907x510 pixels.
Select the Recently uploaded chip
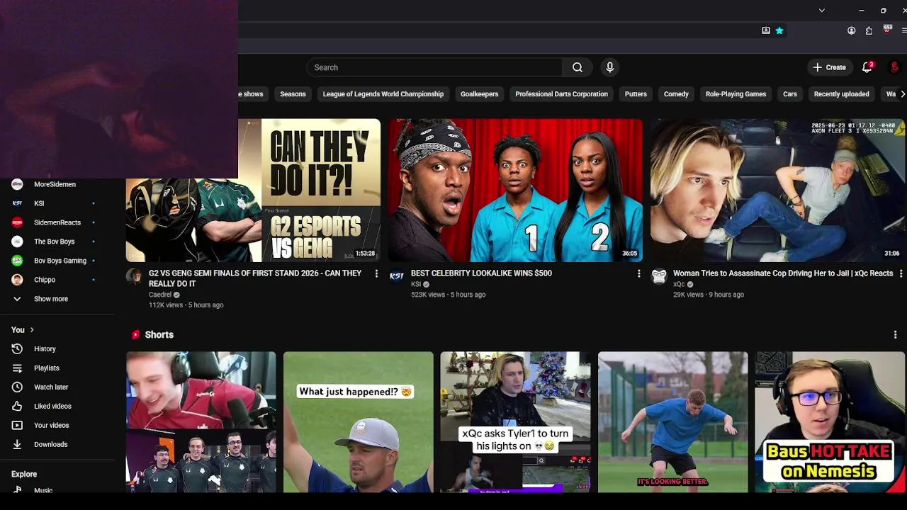(x=841, y=94)
